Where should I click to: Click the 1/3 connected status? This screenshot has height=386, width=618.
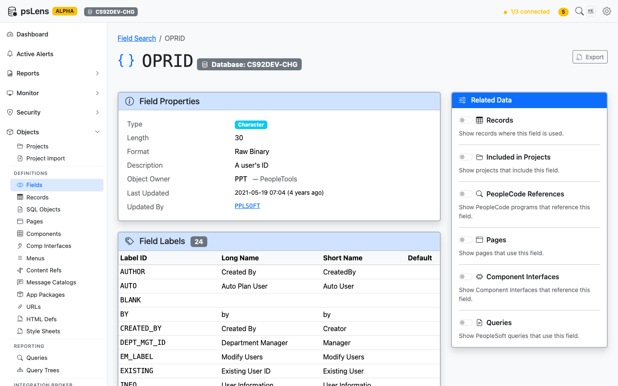(x=527, y=12)
